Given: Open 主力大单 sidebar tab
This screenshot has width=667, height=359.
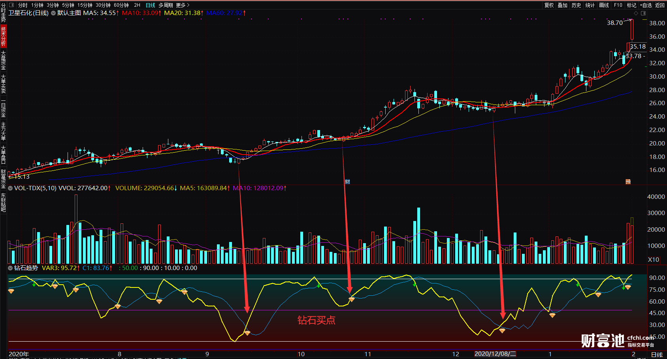Looking at the screenshot, I should (3, 131).
